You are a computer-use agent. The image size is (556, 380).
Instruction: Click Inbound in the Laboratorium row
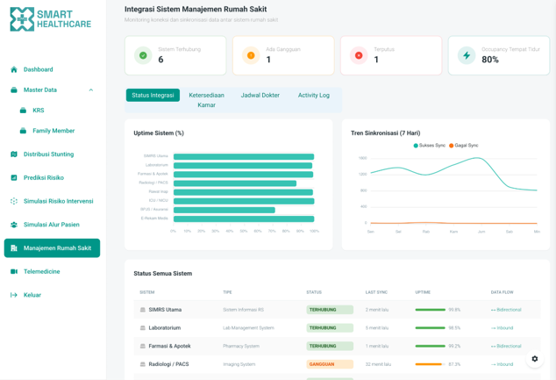click(502, 328)
